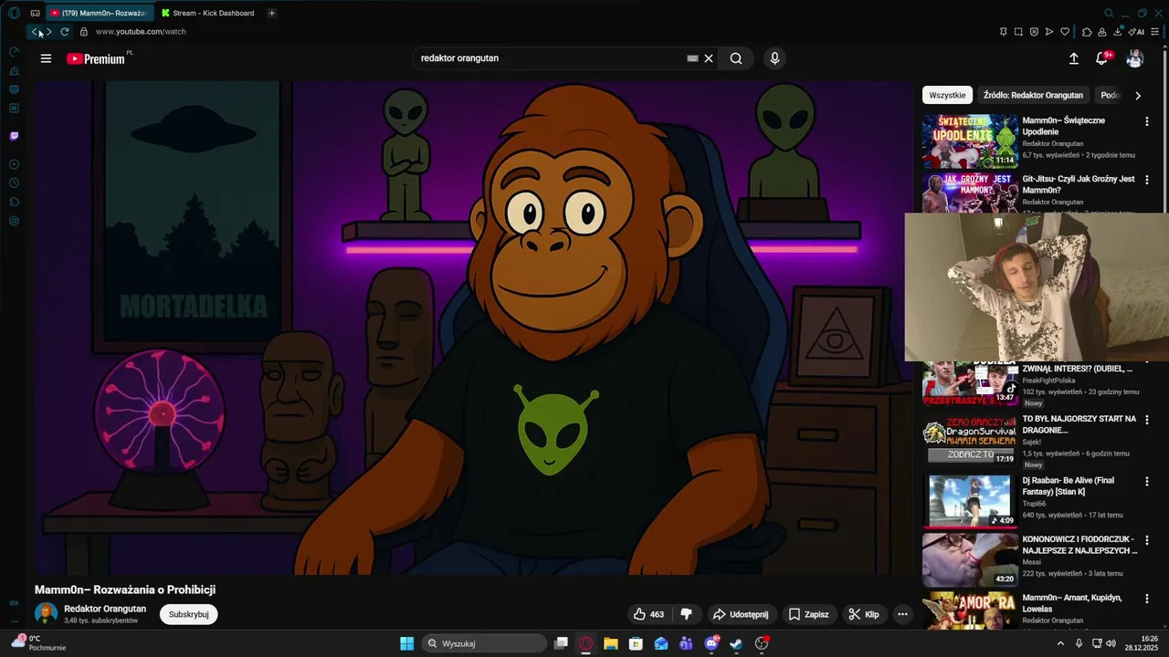The image size is (1169, 657).
Task: Run search with the magnifier button
Action: tap(736, 58)
